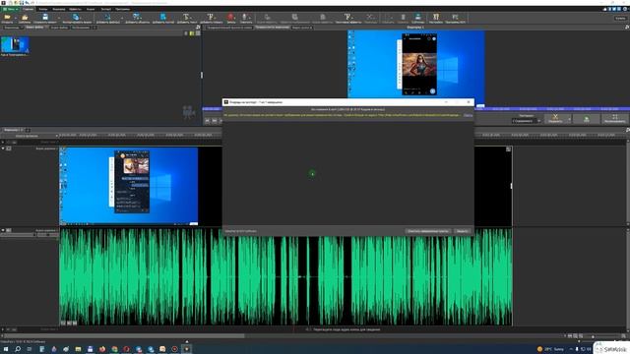
Task: Click the Buy Online button top right
Action: point(621,18)
